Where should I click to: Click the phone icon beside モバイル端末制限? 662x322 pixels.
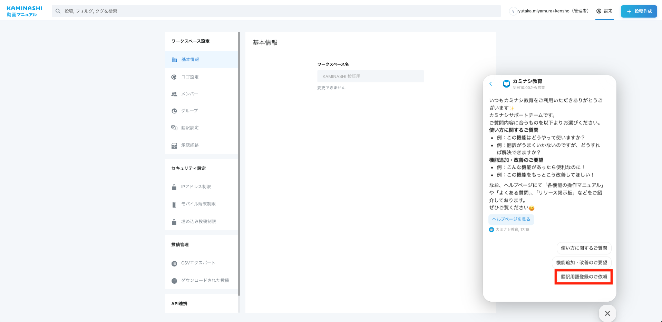pos(174,204)
